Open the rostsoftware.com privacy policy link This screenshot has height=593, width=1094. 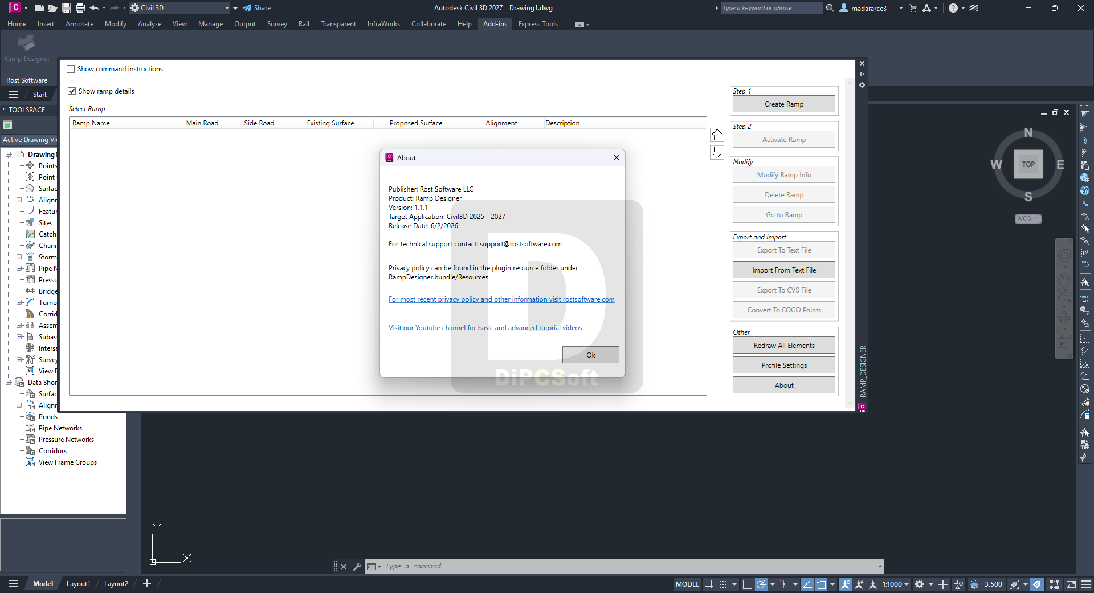coord(501,299)
